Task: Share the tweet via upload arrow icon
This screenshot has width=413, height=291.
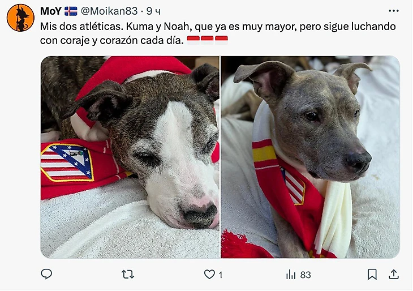Action: coord(394,274)
